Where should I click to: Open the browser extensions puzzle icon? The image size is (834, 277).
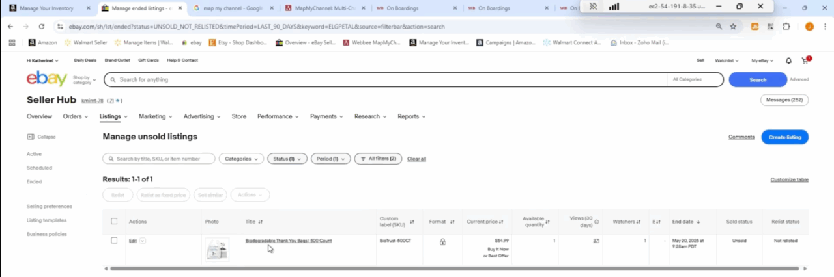786,27
